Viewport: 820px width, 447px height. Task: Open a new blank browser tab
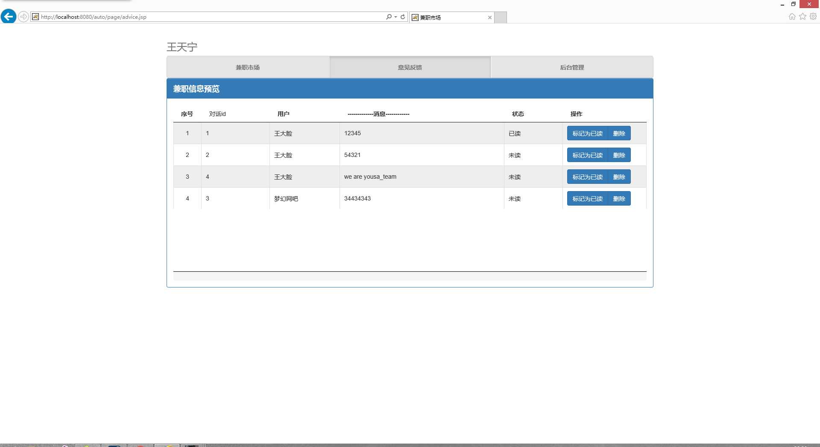501,17
